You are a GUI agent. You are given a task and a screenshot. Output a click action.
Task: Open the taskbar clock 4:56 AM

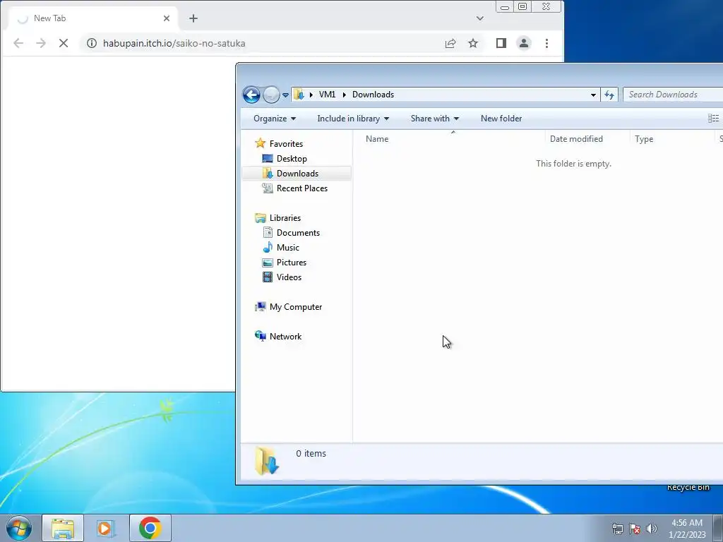[x=687, y=529]
